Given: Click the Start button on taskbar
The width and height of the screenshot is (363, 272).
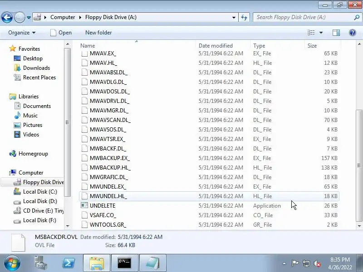Looking at the screenshot, I should pos(12,263).
